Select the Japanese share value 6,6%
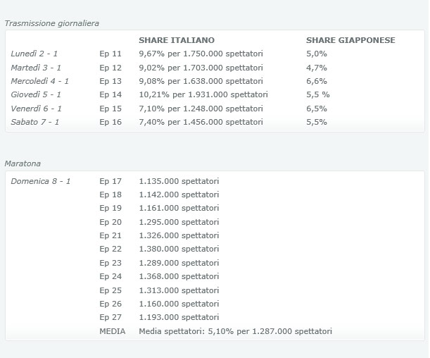 [316, 81]
